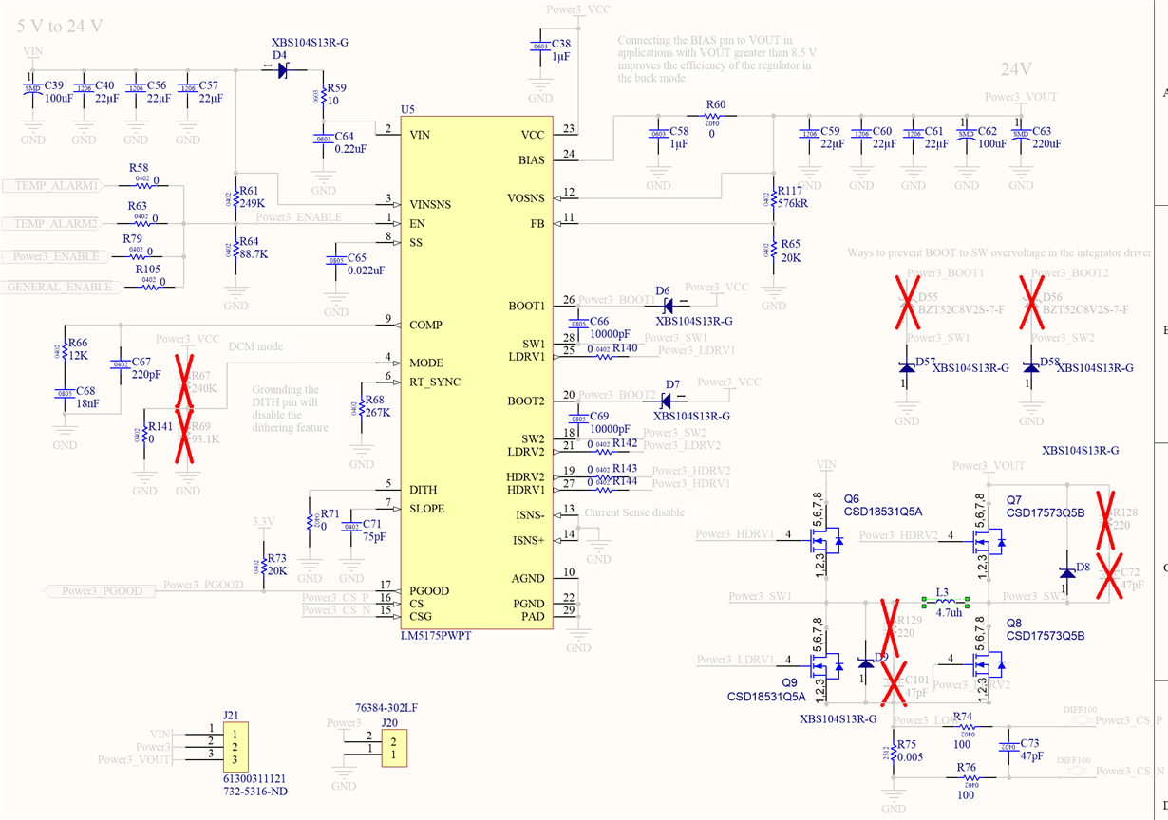
Task: Select the crossed-out R67 240K resistor
Action: 187,382
